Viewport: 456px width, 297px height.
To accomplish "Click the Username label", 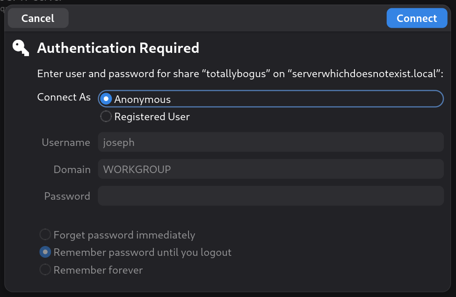I will coord(66,143).
